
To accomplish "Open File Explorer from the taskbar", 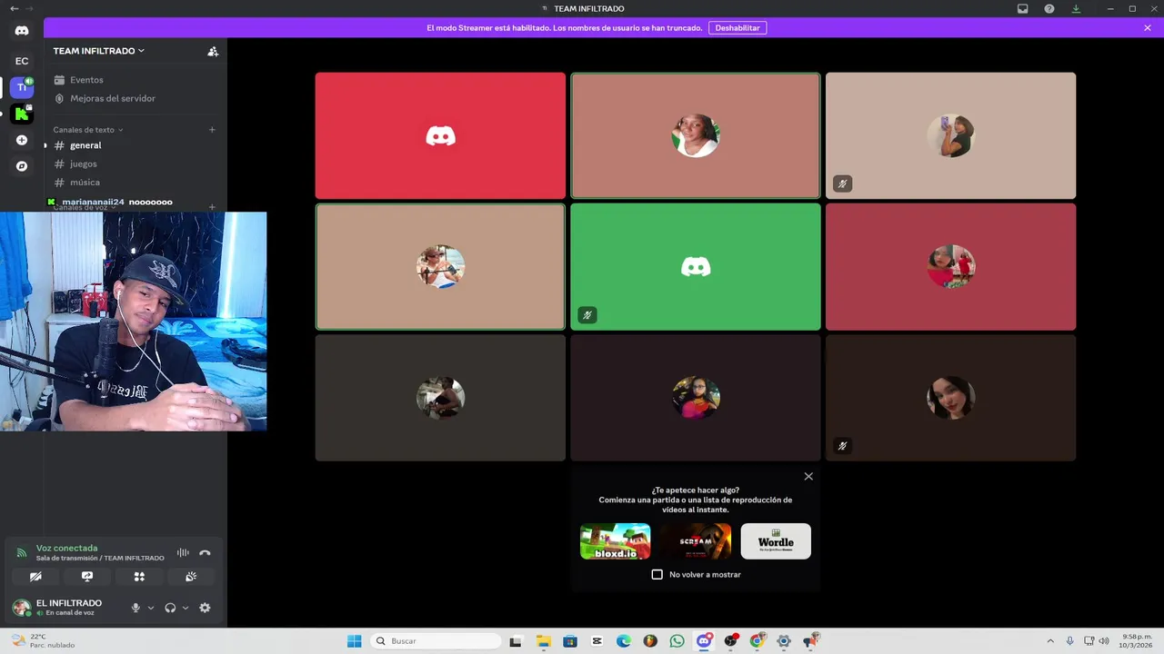I will [x=543, y=641].
